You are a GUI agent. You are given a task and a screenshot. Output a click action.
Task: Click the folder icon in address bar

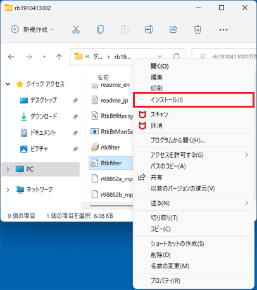78,56
